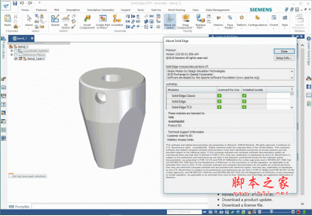Click the Drag Component icon
This screenshot has width=312, height=216.
186,18
